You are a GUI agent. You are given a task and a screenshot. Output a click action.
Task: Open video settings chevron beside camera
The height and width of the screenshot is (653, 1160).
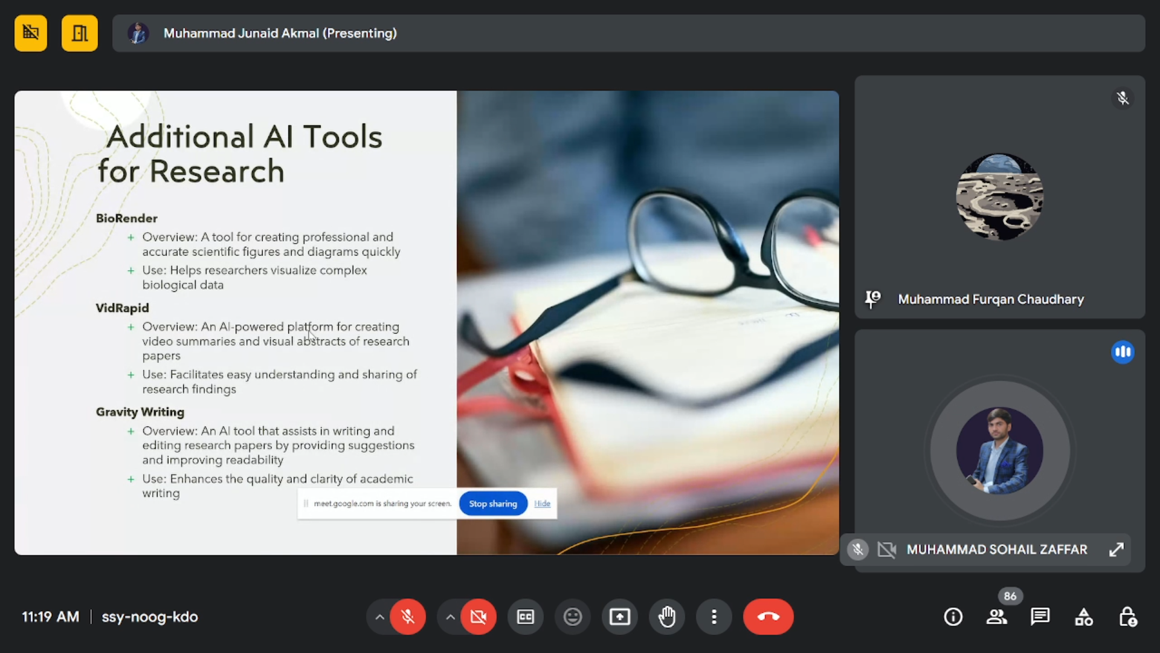pos(450,617)
